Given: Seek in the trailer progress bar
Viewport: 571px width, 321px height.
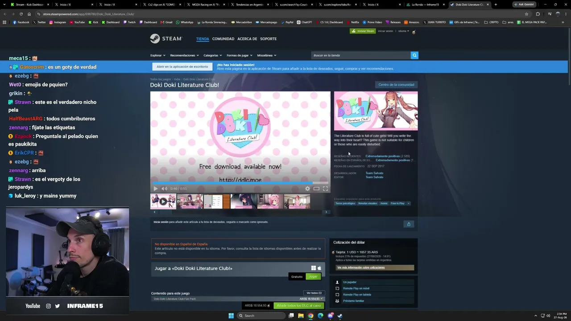Looking at the screenshot, I should tap(240, 183).
